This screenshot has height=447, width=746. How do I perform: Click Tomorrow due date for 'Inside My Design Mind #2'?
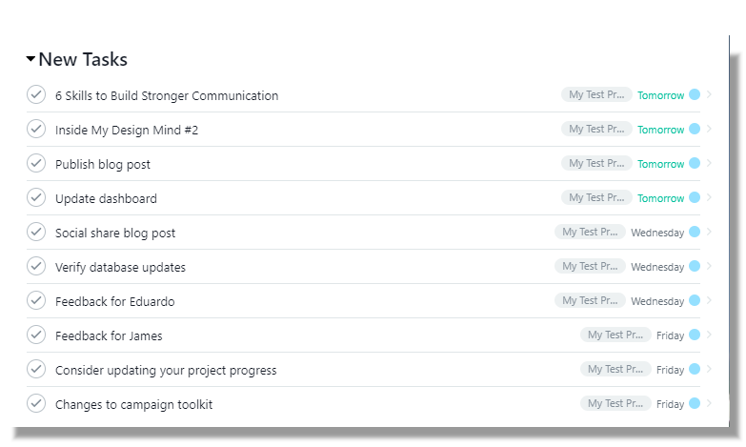pos(661,130)
